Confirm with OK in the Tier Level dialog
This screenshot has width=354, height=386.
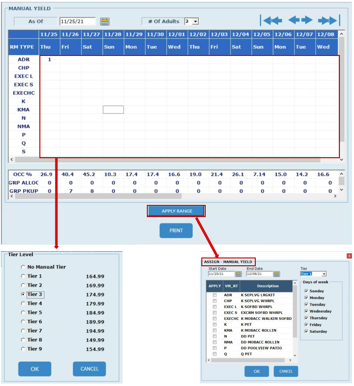[x=35, y=369]
